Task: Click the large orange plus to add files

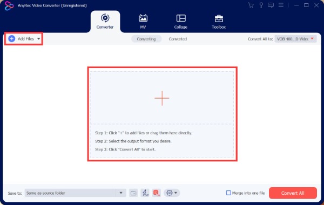Action: pyautogui.click(x=162, y=98)
